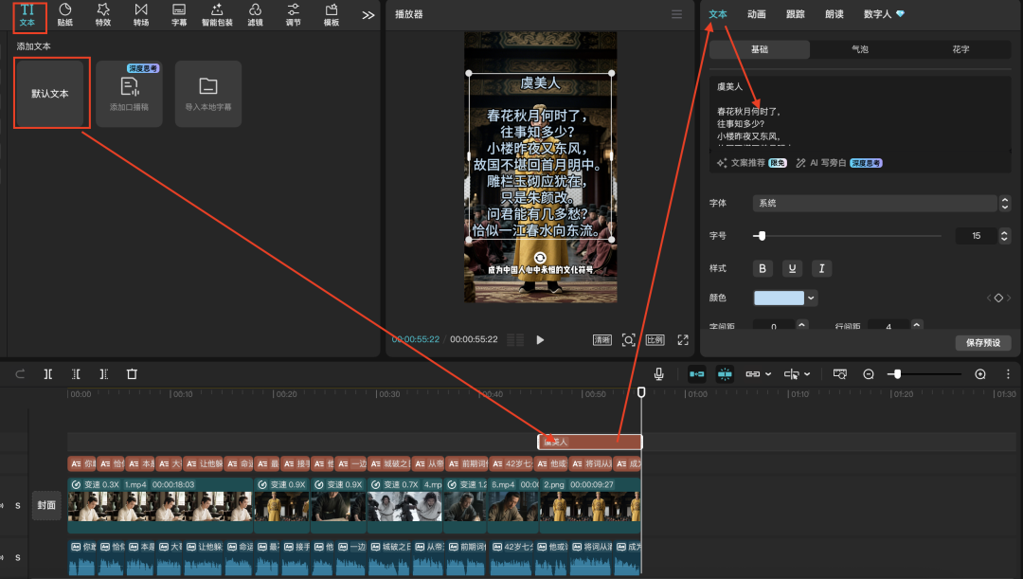Open the 贴纸 stickers panel
1023x579 pixels.
tap(64, 14)
